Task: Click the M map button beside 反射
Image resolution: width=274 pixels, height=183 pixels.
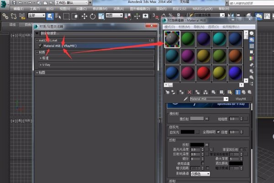Action: click(207, 145)
